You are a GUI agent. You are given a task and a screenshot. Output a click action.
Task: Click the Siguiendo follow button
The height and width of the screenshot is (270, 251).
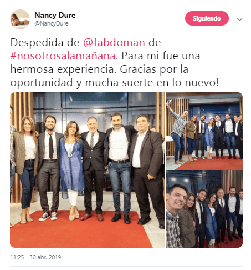(x=207, y=18)
